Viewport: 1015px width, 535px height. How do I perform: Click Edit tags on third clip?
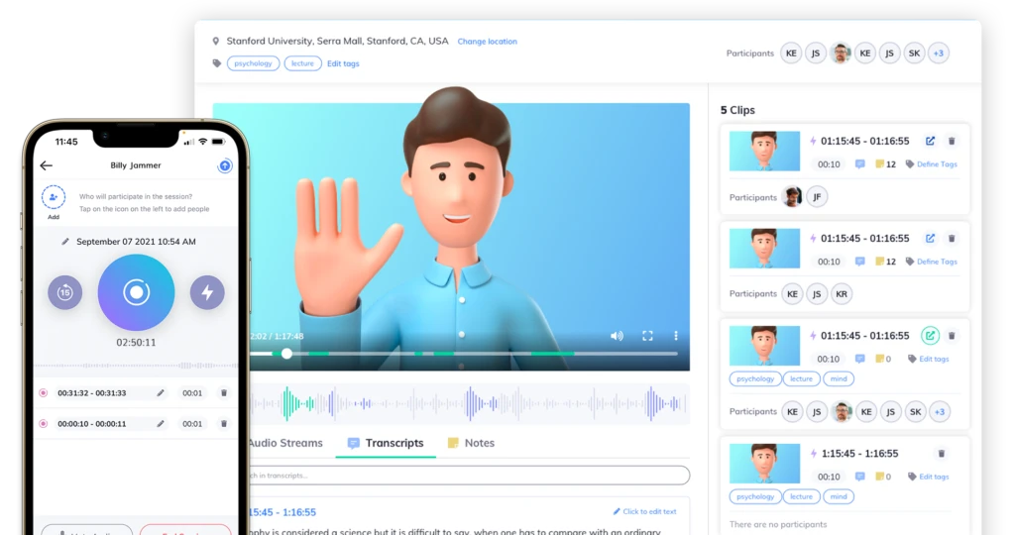[928, 359]
